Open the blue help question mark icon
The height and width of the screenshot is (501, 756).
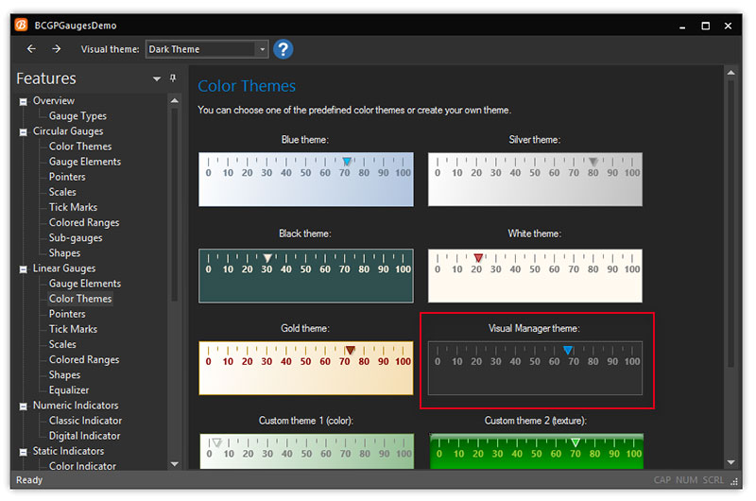pyautogui.click(x=283, y=49)
